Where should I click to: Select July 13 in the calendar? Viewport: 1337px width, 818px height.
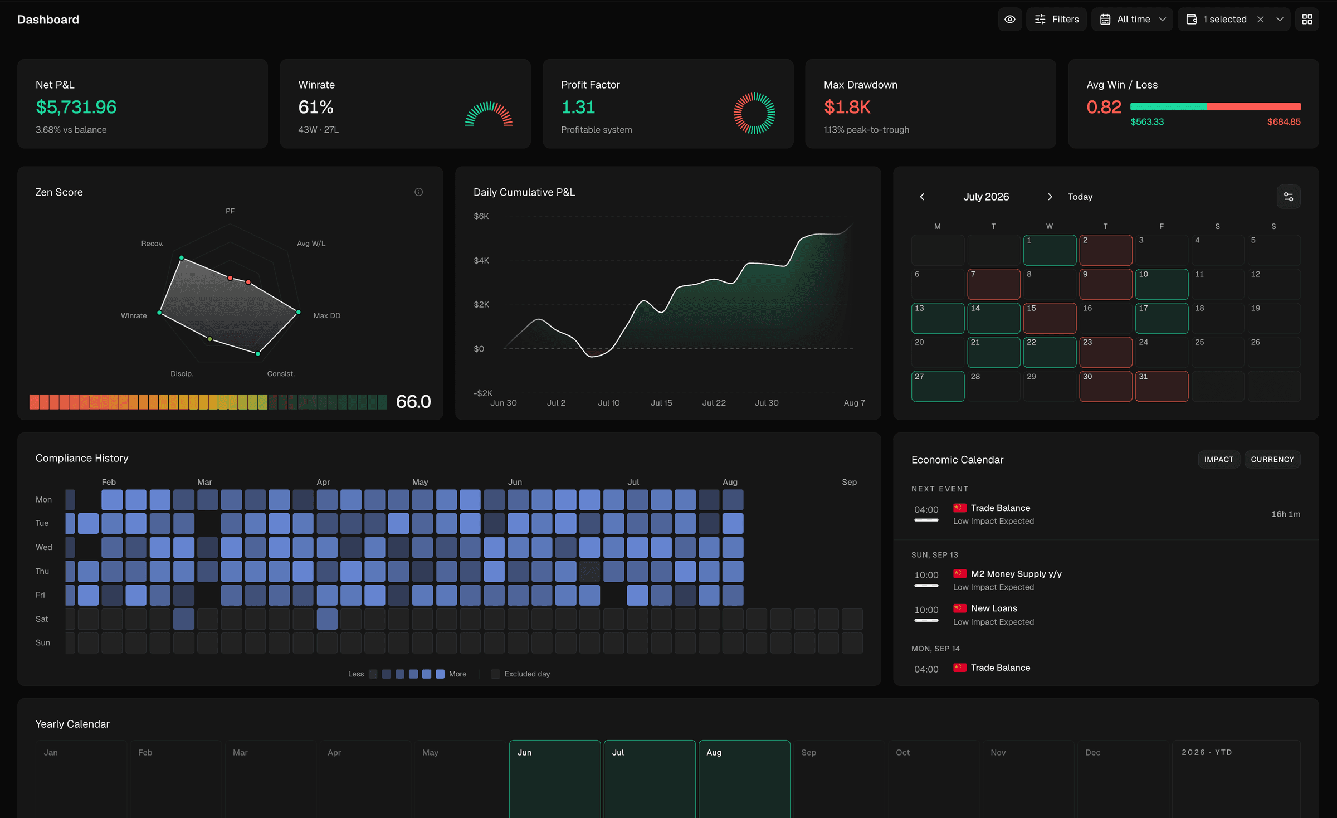coord(938,318)
